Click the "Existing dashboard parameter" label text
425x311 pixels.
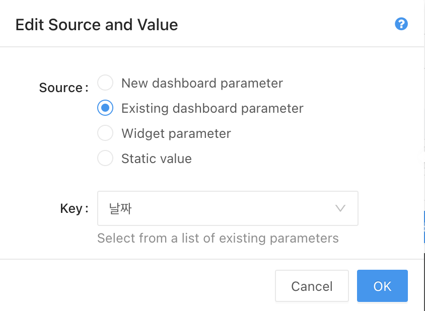212,108
